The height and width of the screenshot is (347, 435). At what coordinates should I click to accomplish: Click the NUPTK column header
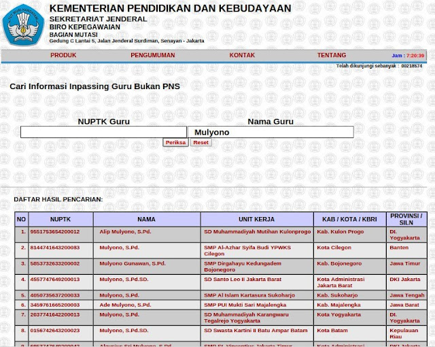click(60, 219)
